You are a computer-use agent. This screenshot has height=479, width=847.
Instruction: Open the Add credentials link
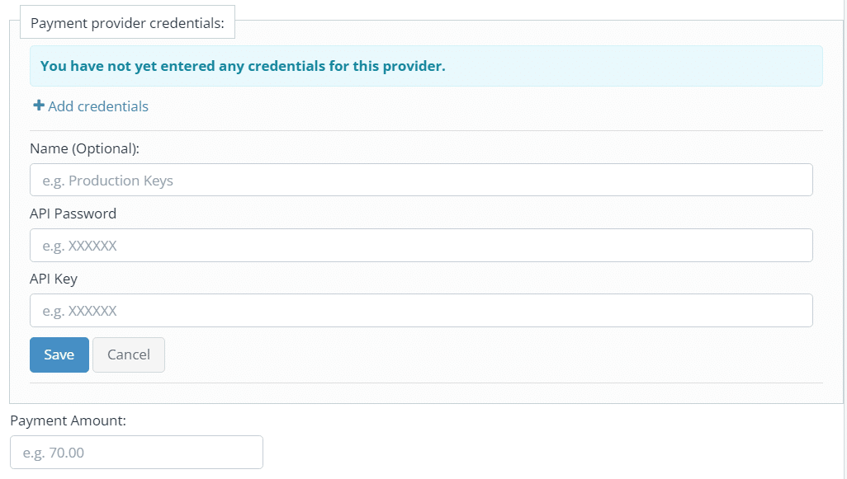[91, 106]
